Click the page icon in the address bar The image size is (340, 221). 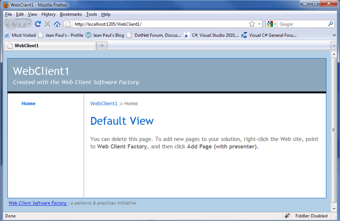(68, 24)
